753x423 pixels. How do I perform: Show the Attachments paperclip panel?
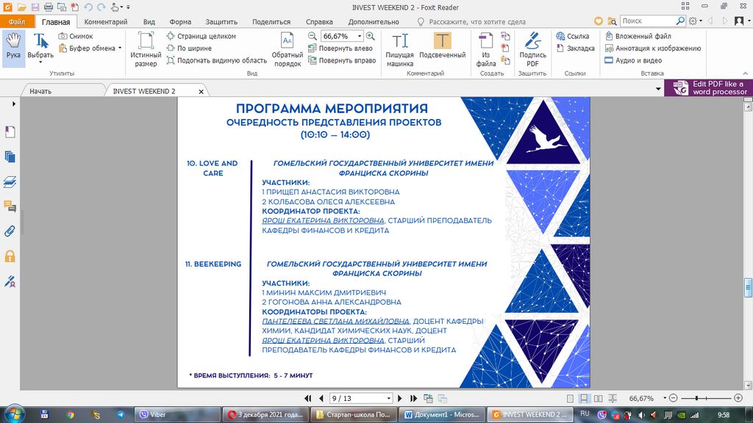(10, 231)
